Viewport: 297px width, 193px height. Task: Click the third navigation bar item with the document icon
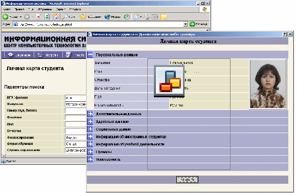(x=75, y=55)
